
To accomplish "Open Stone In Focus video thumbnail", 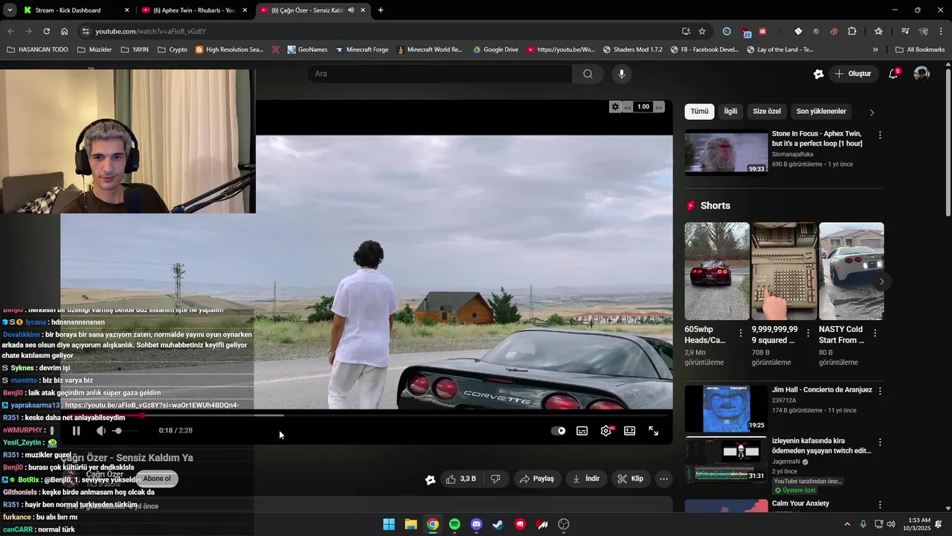I will [726, 153].
